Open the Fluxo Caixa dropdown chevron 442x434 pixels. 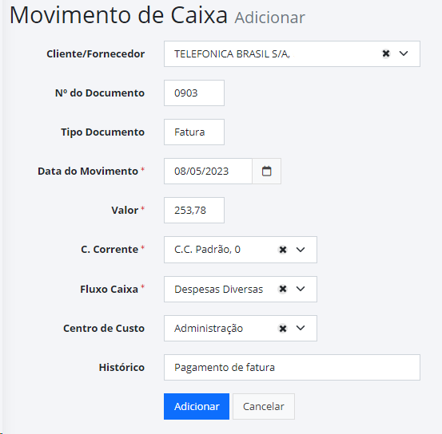click(x=301, y=289)
